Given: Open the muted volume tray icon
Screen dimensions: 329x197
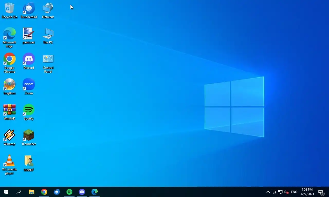Looking at the screenshot, I should [x=287, y=192].
